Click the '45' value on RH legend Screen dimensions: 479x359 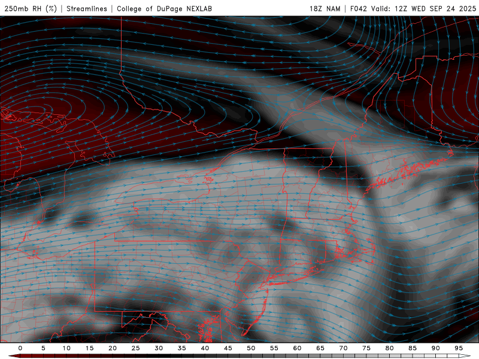pyautogui.click(x=228, y=348)
